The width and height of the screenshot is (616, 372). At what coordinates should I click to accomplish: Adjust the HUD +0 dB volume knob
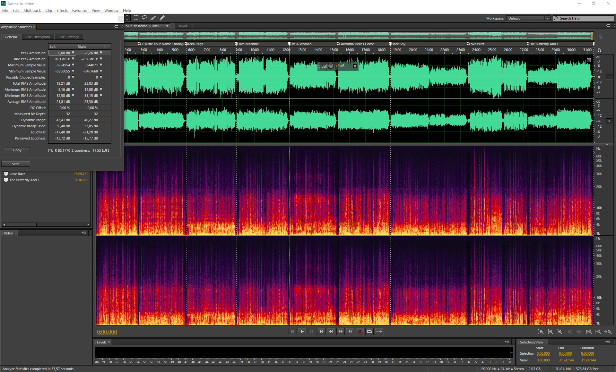point(331,66)
